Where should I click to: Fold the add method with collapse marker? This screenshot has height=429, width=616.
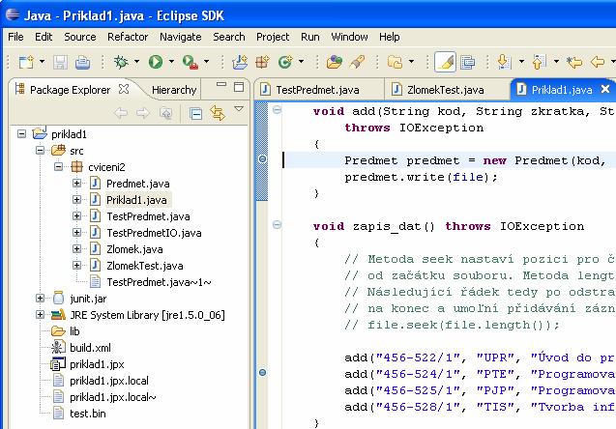click(277, 109)
